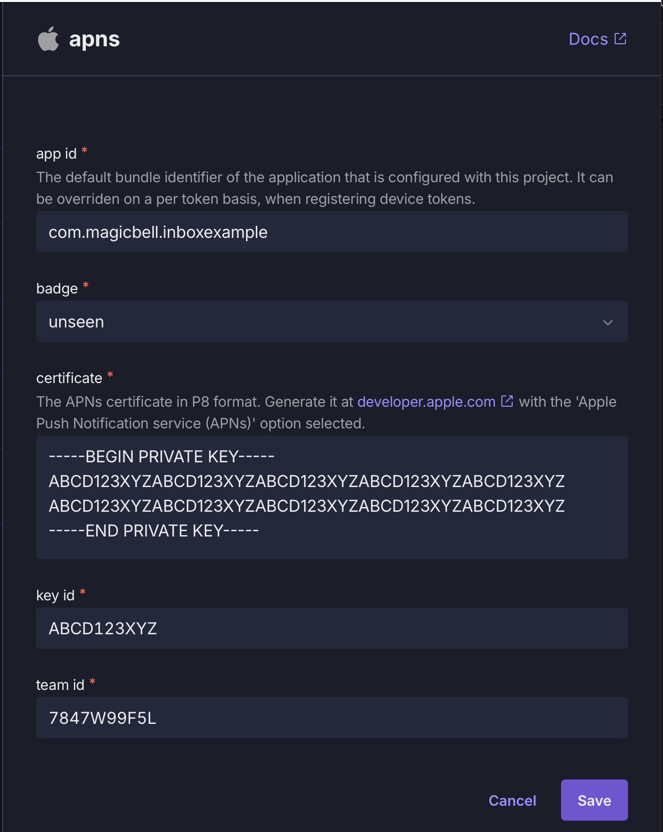Click the external-link icon after developer.apple.com
Screen dimensions: 663x832
point(507,401)
